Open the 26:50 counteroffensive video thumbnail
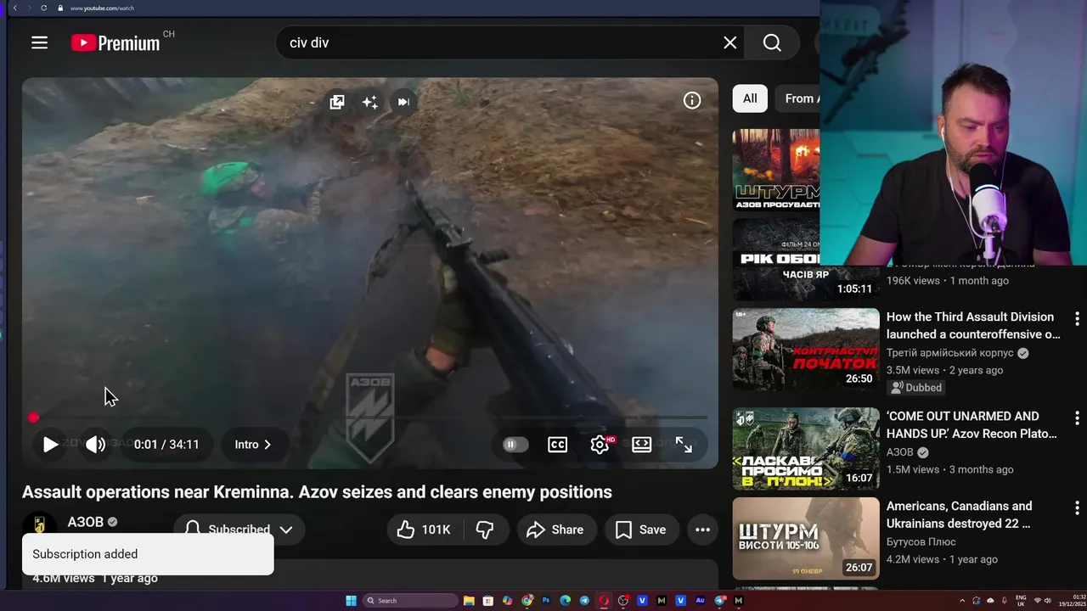 pos(806,350)
